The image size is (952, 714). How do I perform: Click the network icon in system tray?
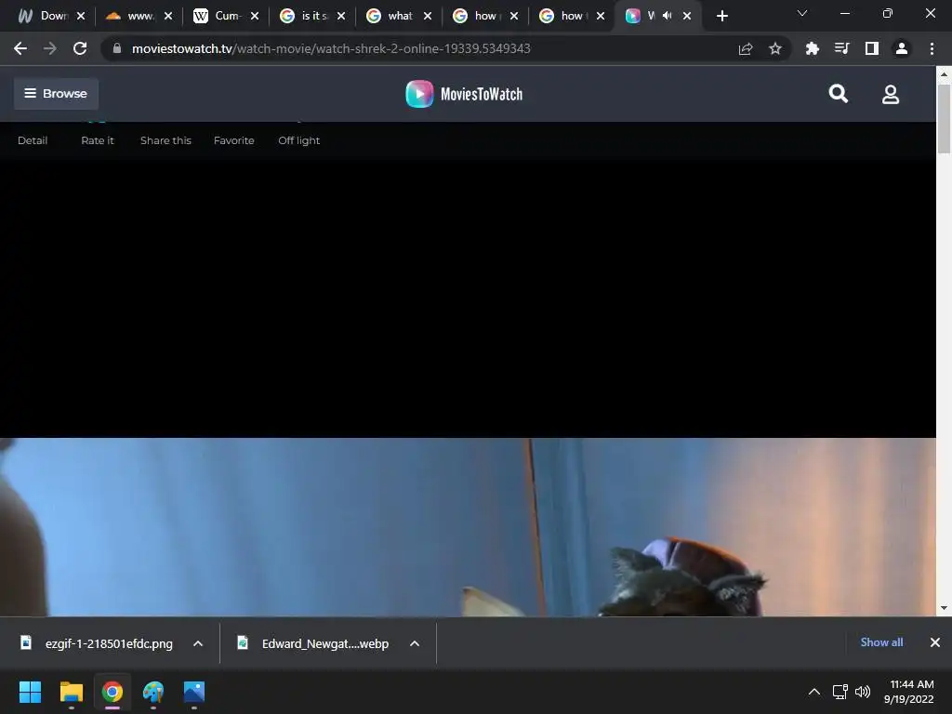coord(840,692)
